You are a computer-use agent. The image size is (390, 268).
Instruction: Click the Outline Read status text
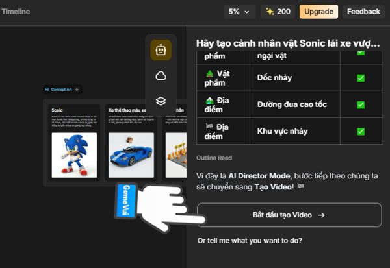click(x=214, y=158)
